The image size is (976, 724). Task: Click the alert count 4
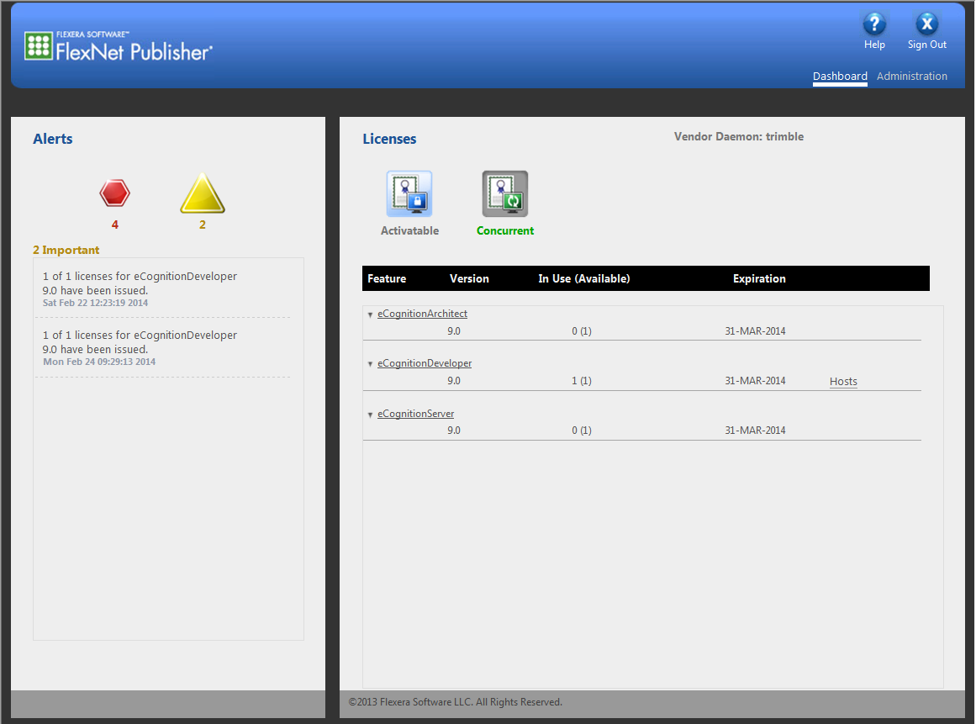coord(114,225)
